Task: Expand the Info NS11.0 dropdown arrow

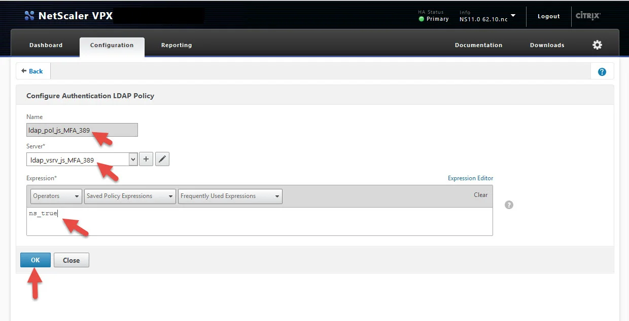Action: tap(513, 16)
